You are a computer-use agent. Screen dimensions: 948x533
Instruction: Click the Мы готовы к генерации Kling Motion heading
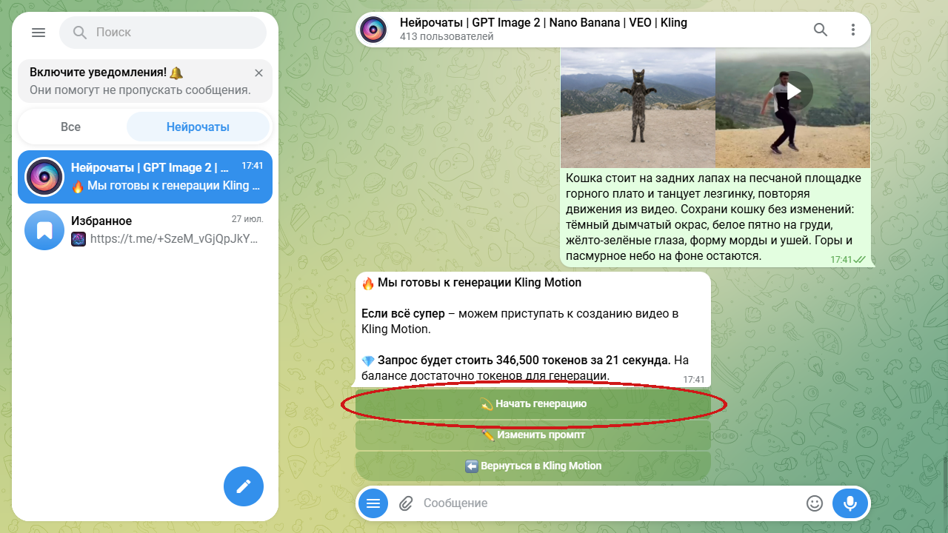click(x=479, y=283)
